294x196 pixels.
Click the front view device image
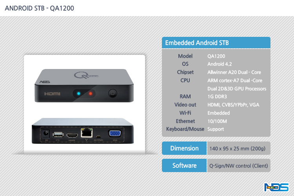84,86
